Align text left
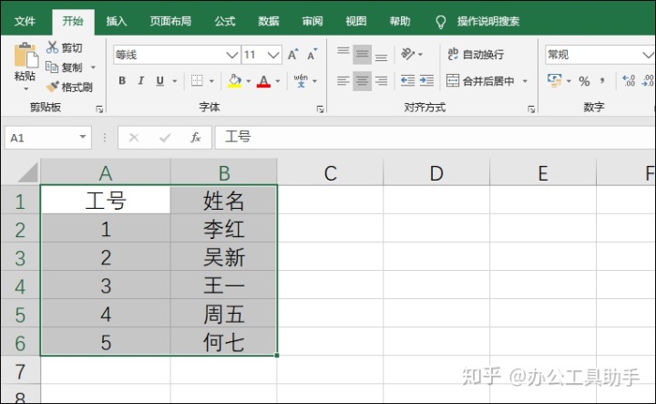656x404 pixels. 343,80
